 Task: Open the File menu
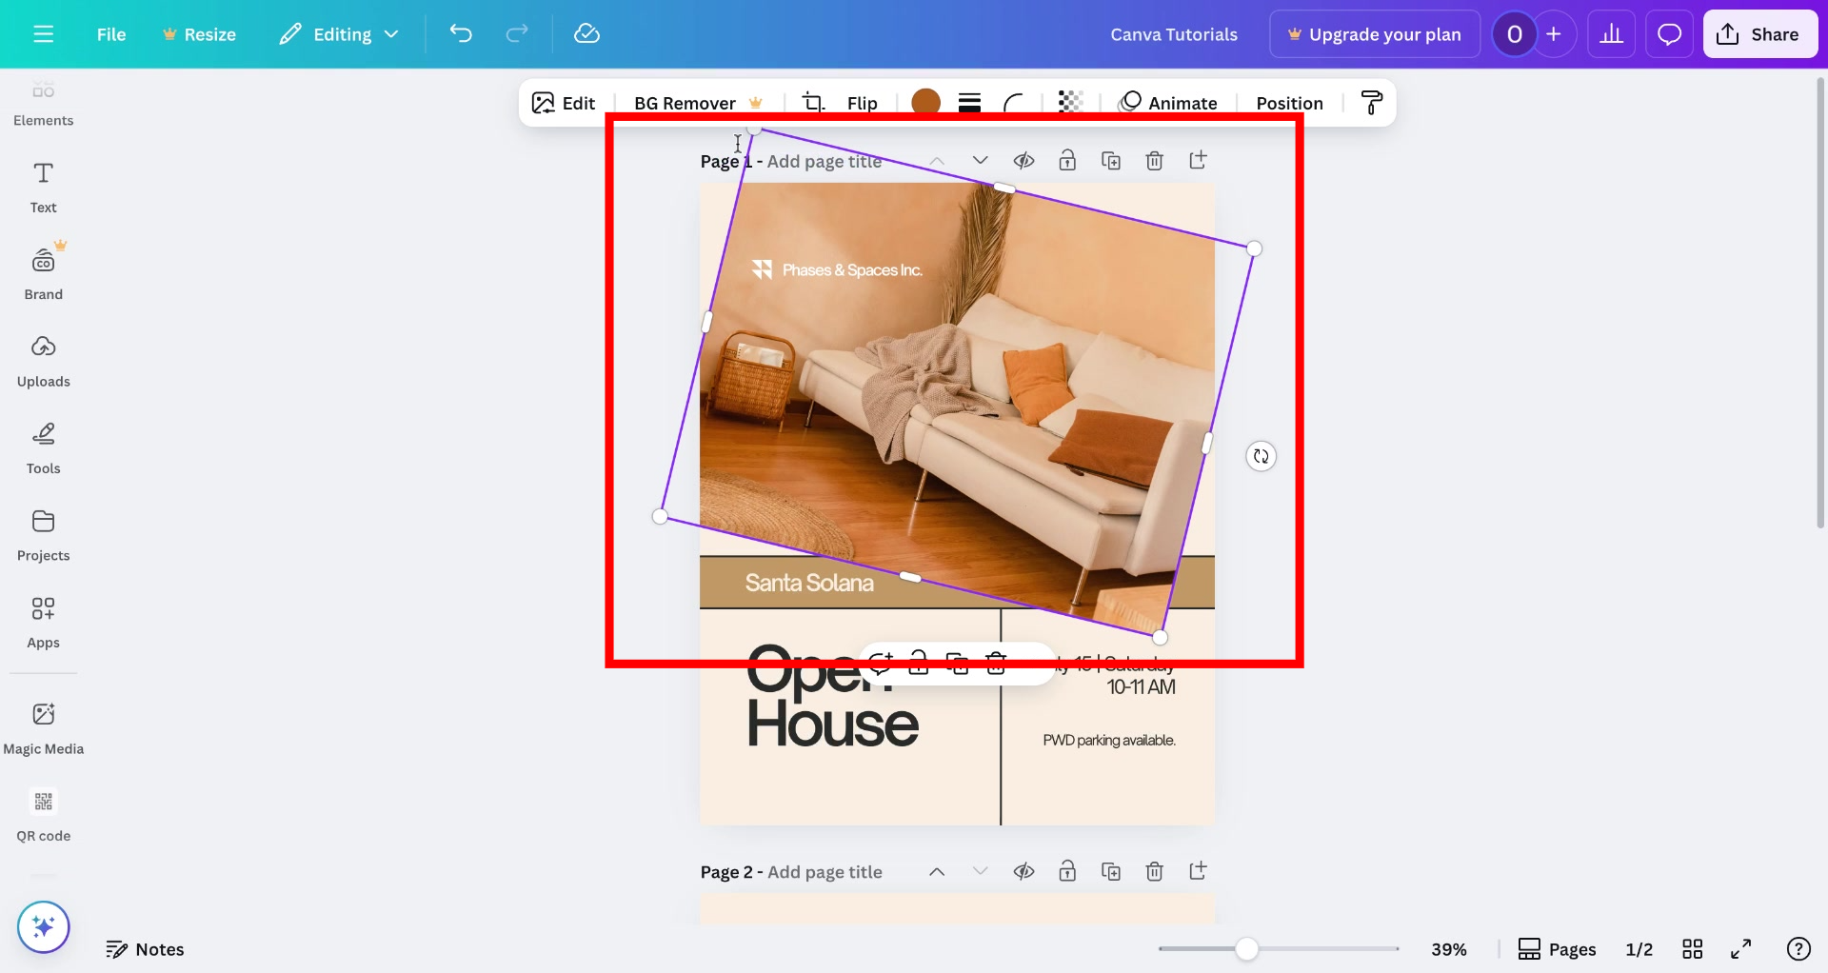(111, 33)
